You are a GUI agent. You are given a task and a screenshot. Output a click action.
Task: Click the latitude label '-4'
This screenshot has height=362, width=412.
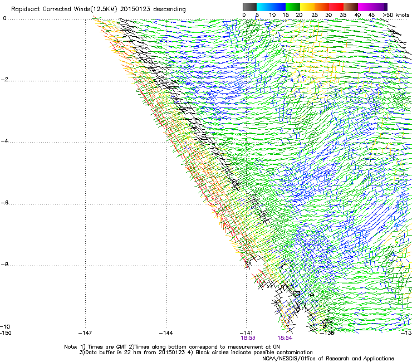click(4, 141)
